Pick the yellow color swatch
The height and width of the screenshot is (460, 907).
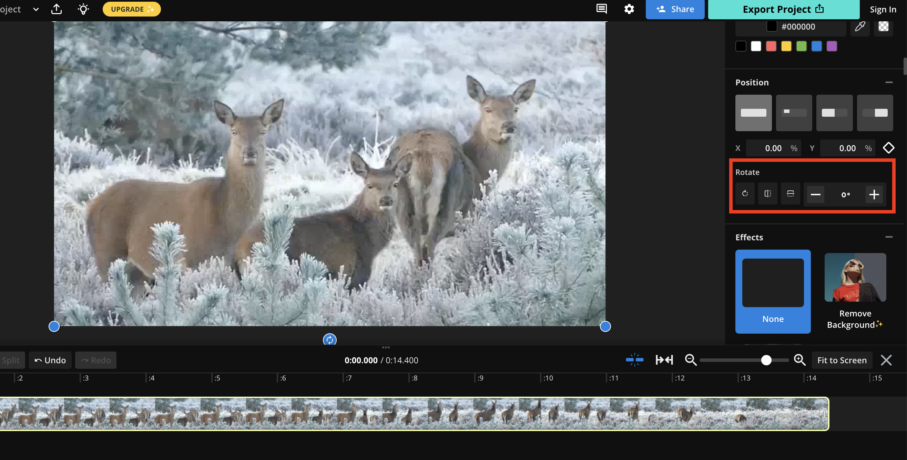[x=786, y=46]
